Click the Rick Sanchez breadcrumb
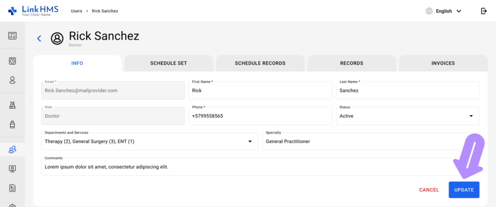The image size is (496, 207). click(105, 11)
